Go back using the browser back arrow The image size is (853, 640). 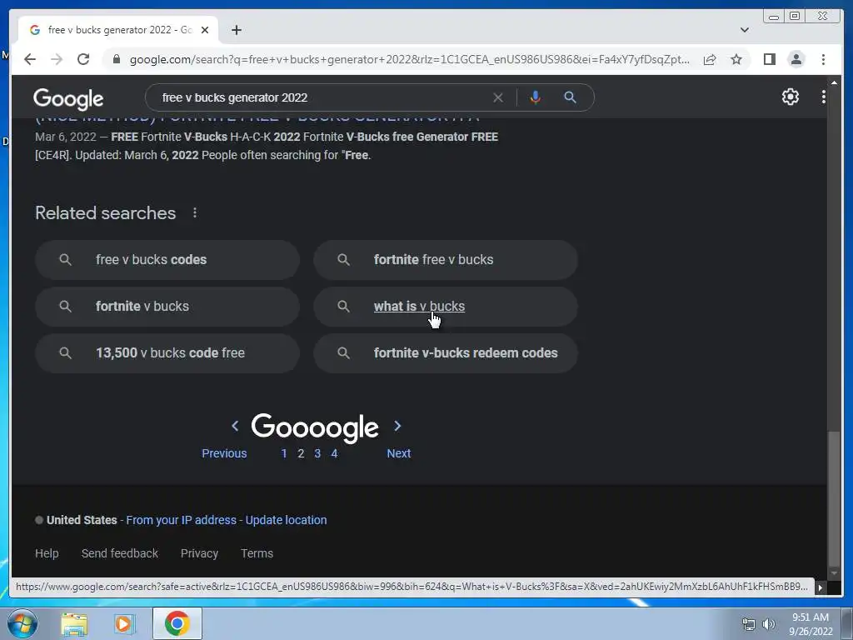[30, 59]
